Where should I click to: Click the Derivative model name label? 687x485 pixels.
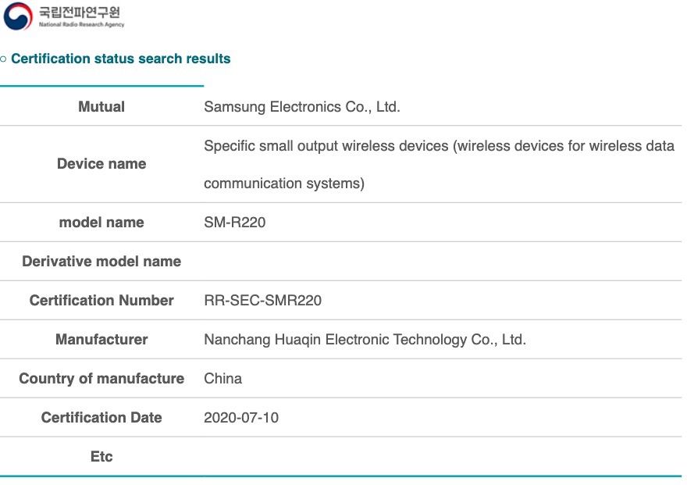point(101,261)
